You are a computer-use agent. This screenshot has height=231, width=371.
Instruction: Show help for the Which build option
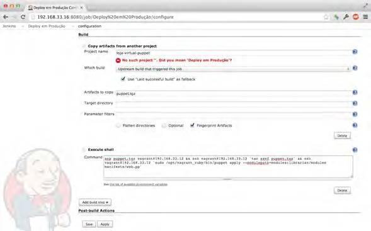355,68
